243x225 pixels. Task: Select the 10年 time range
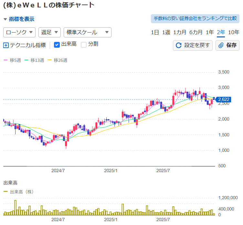234,32
